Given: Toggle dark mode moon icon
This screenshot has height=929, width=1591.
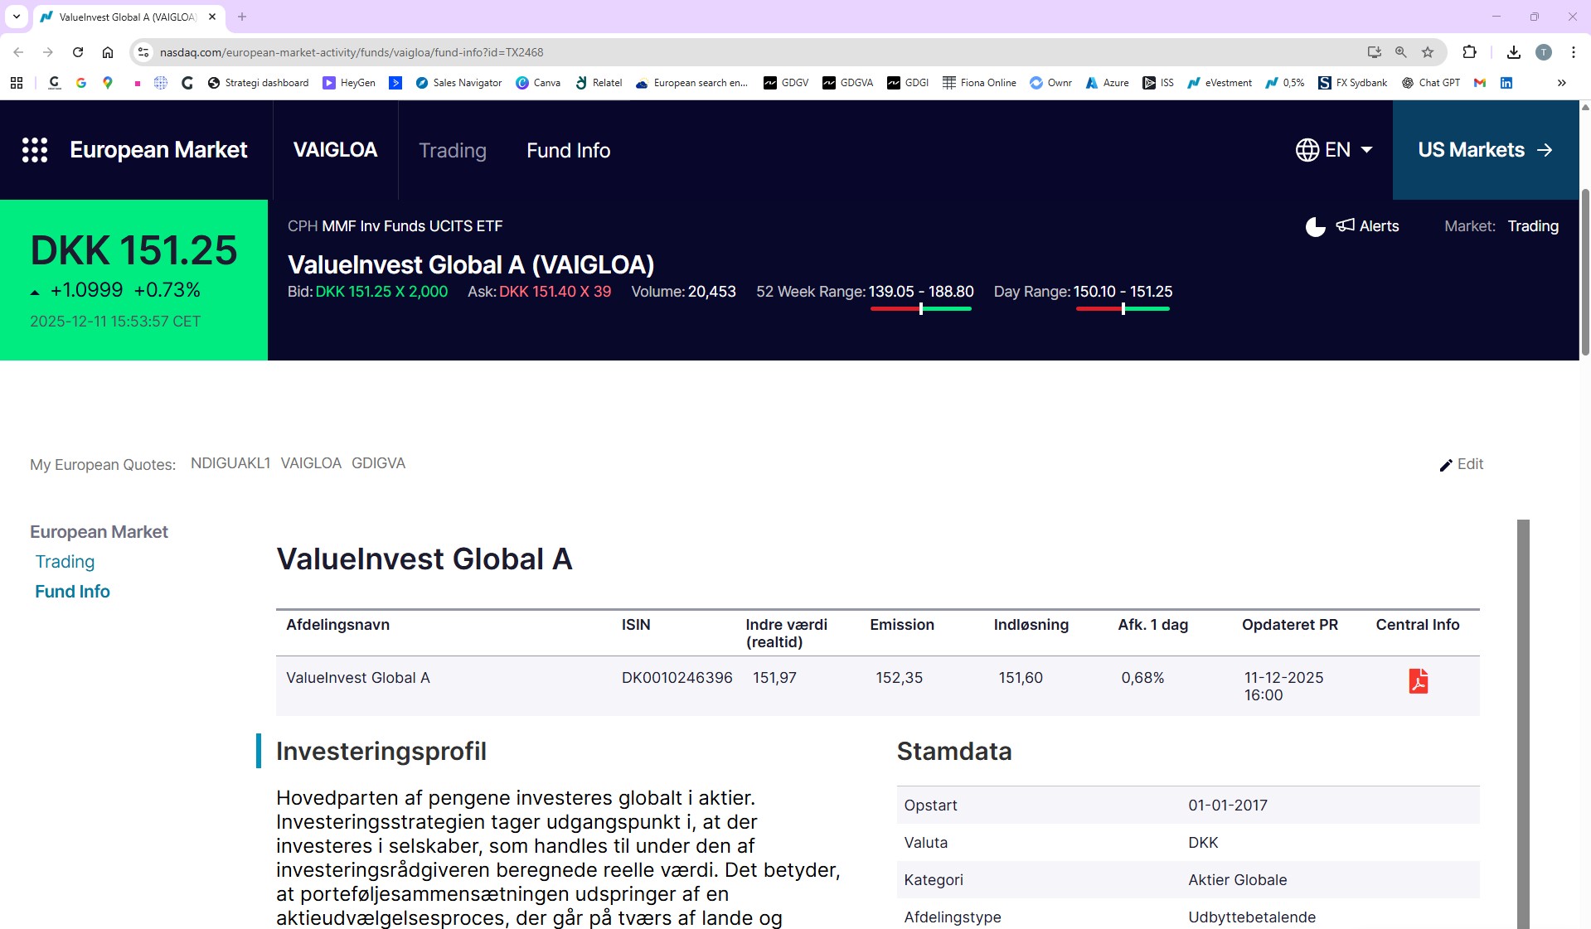Looking at the screenshot, I should click(1315, 226).
